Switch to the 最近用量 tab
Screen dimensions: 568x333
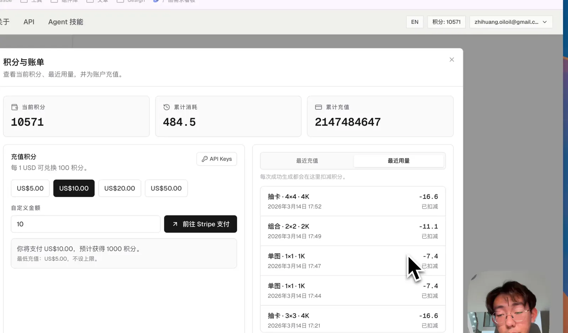click(399, 161)
